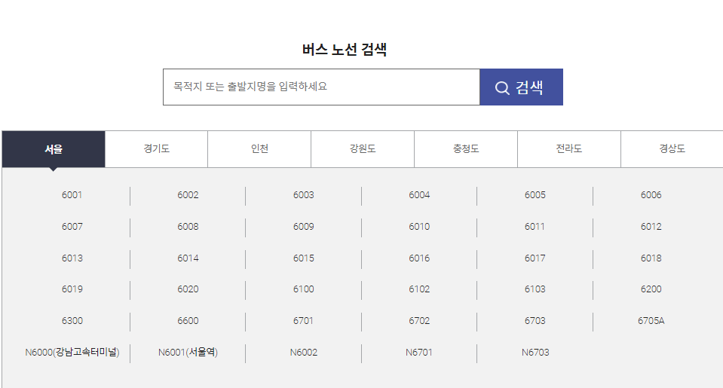Select night route N6002

click(303, 352)
